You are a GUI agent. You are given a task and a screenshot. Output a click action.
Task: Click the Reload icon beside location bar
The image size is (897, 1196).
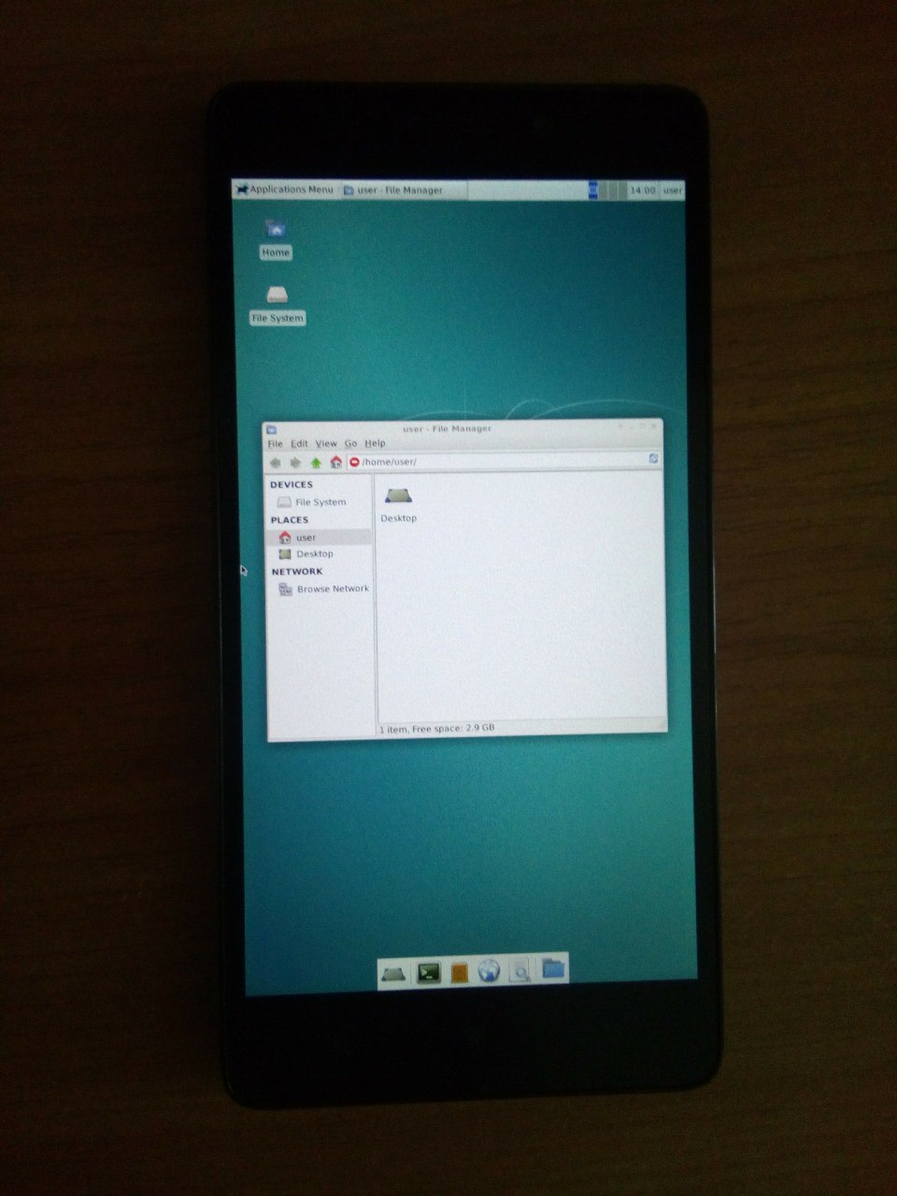point(653,458)
